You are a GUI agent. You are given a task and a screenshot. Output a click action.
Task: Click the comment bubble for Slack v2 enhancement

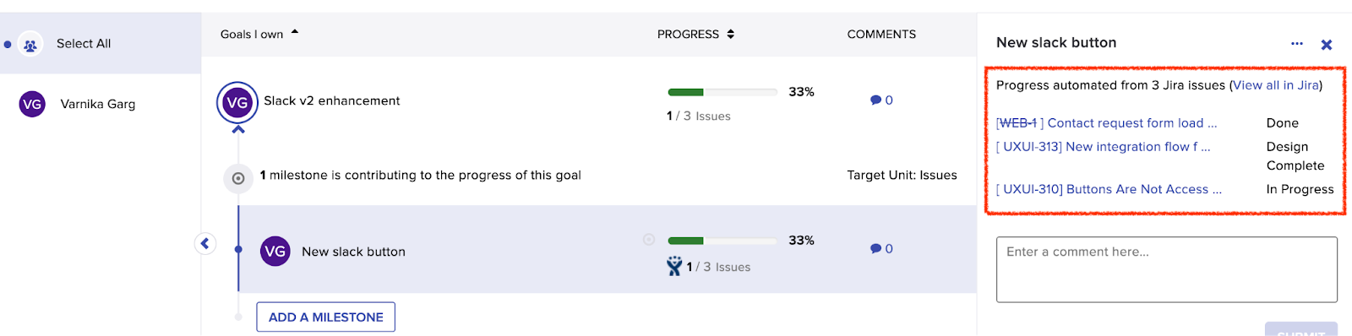881,100
